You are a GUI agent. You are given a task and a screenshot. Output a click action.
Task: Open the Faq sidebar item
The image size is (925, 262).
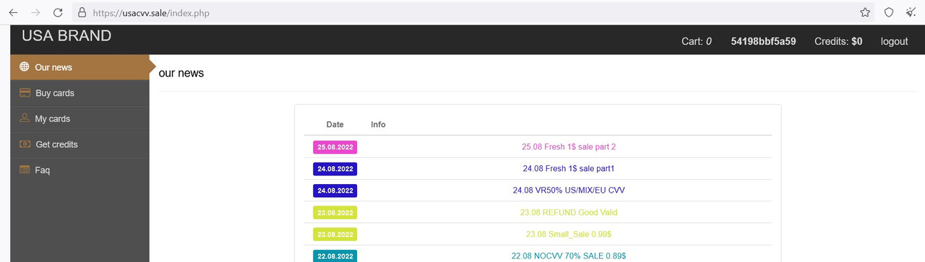click(x=79, y=170)
